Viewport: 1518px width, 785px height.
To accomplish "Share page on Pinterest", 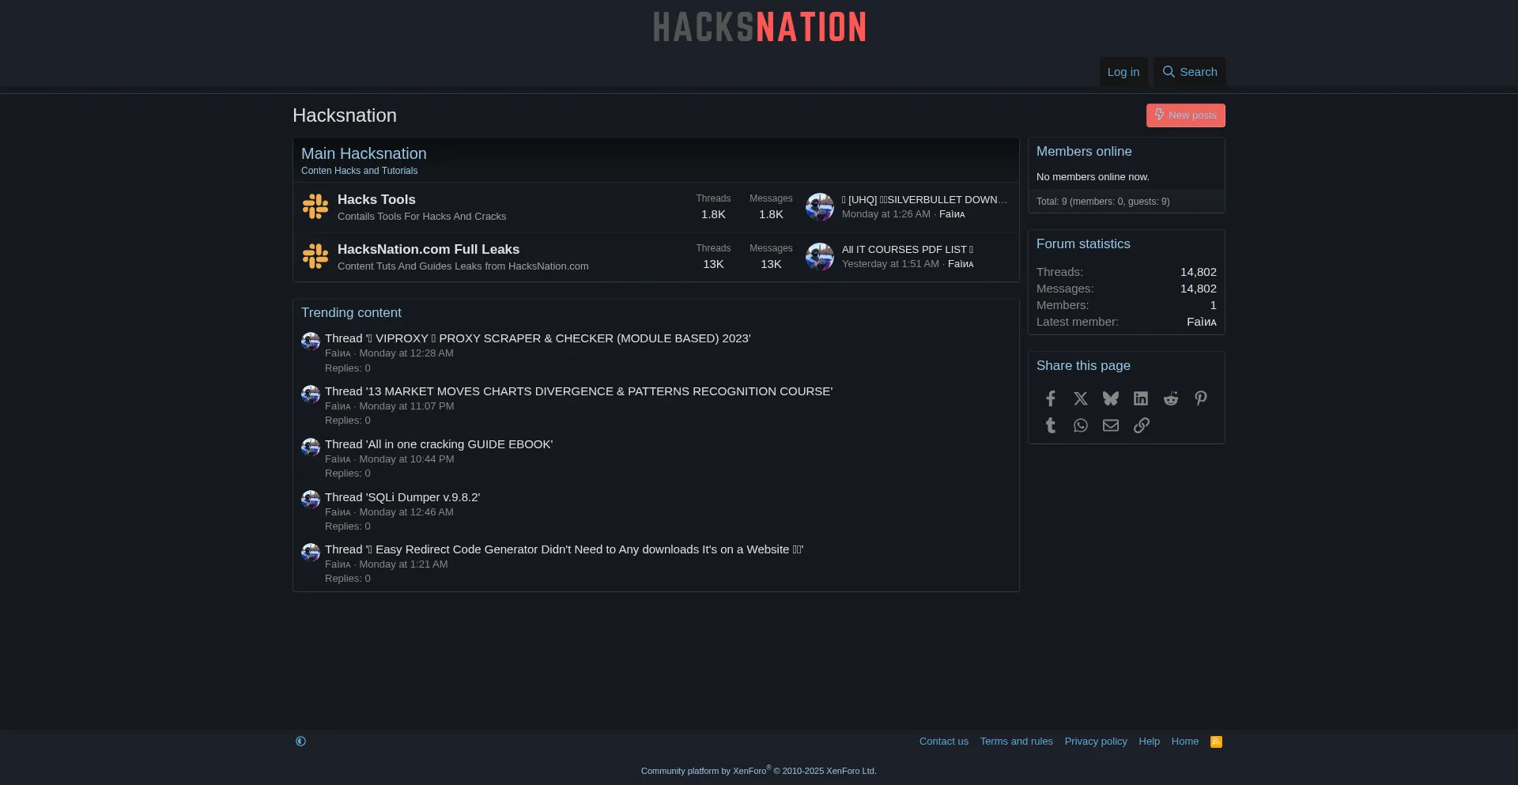I will pyautogui.click(x=1200, y=398).
